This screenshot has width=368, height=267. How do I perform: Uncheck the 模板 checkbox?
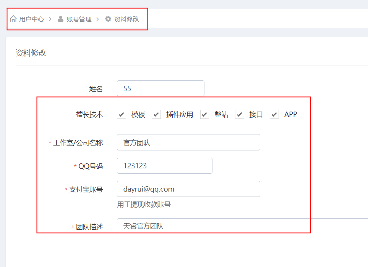(122, 114)
